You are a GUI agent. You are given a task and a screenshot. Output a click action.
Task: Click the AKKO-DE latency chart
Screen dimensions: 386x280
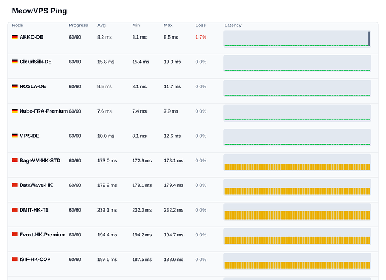[297, 39]
